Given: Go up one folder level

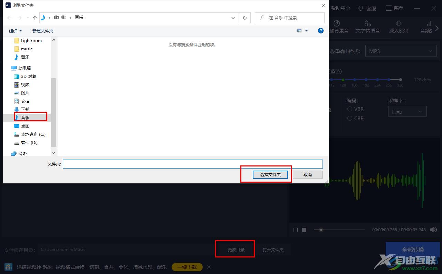Looking at the screenshot, I should 35,18.
